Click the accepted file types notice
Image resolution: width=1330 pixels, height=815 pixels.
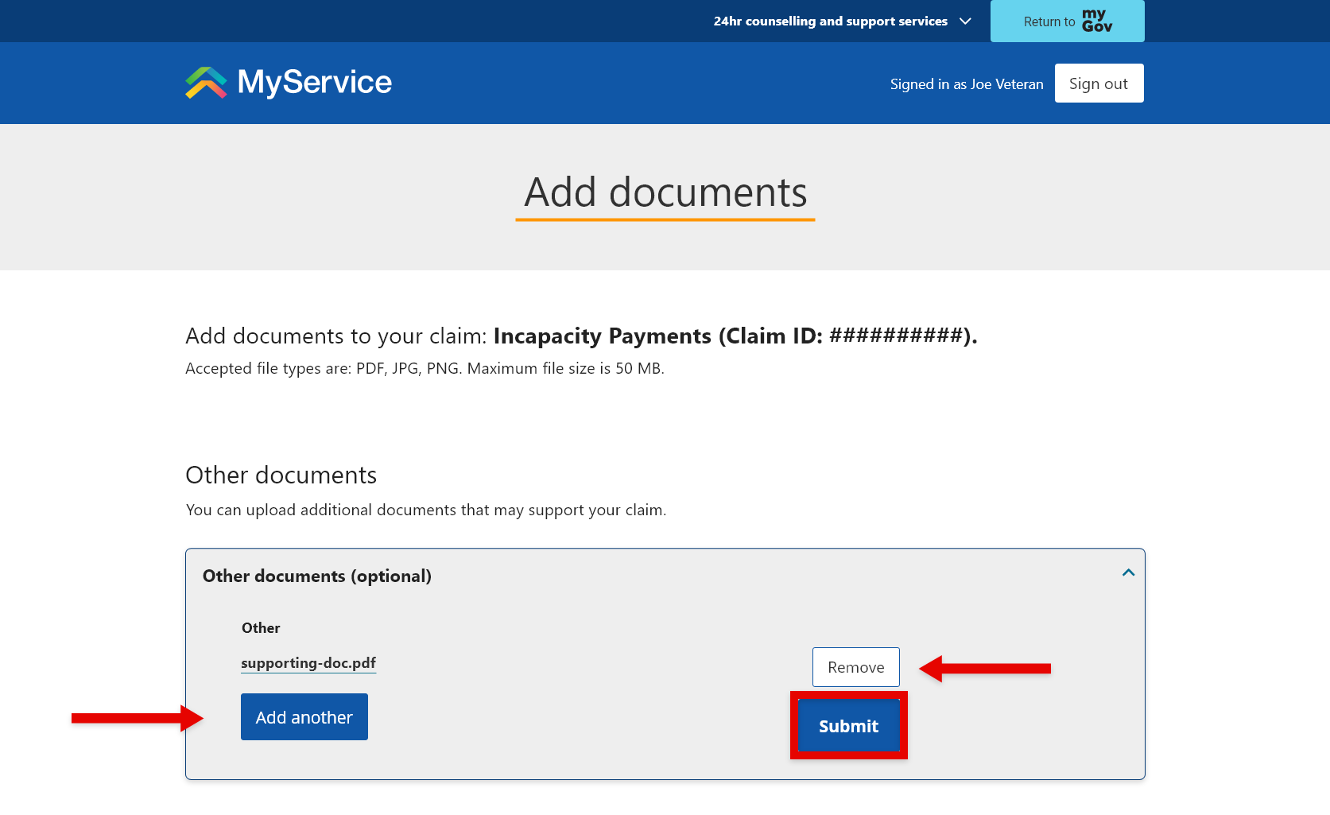coord(425,368)
